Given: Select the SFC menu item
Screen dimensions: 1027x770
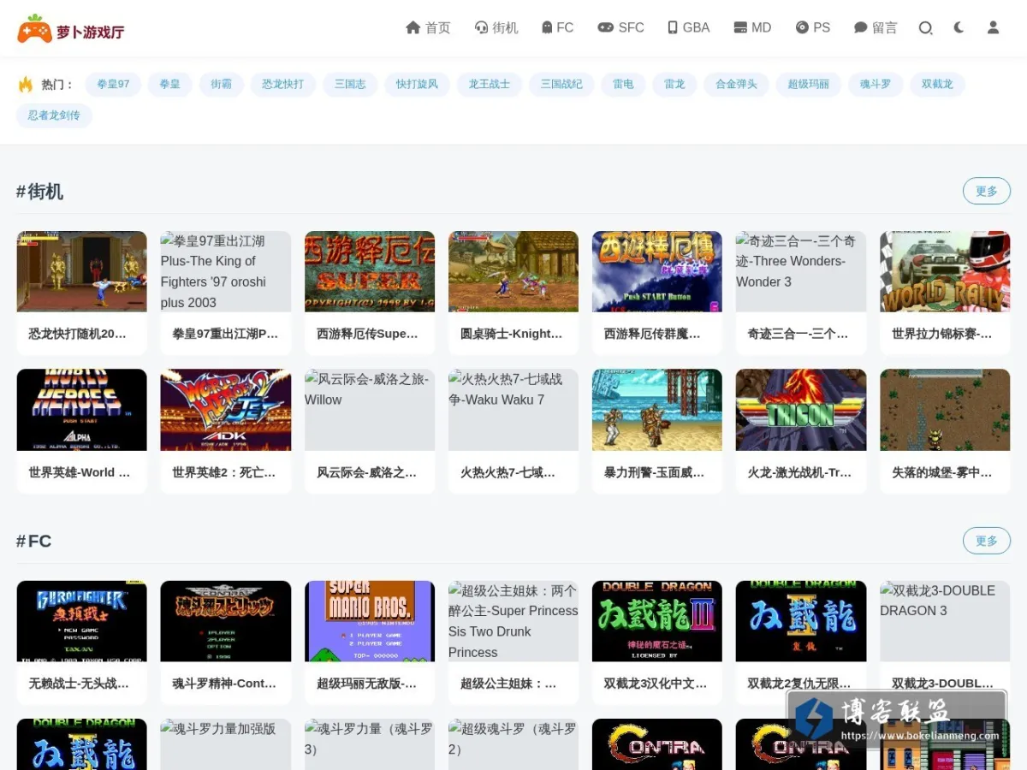Looking at the screenshot, I should coord(620,27).
